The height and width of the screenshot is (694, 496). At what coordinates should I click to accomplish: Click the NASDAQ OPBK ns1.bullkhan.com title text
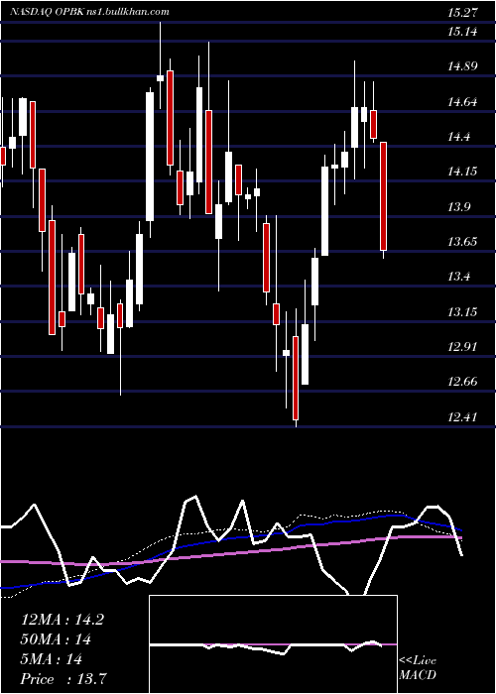coord(90,12)
